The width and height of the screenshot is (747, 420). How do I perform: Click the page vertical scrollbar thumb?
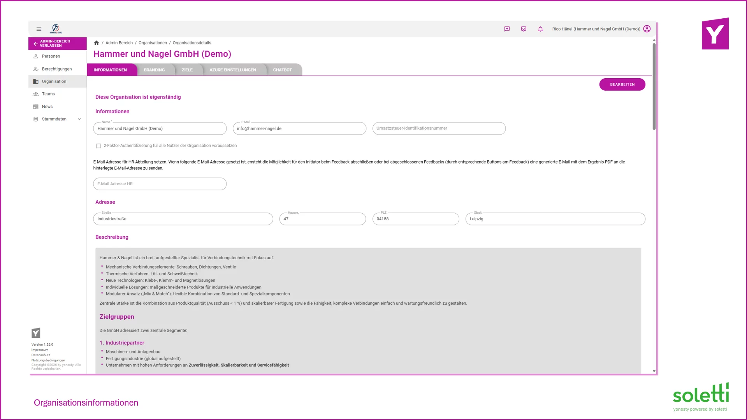(654, 86)
